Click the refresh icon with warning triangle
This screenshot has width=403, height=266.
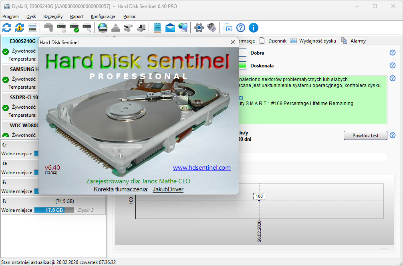20,28
